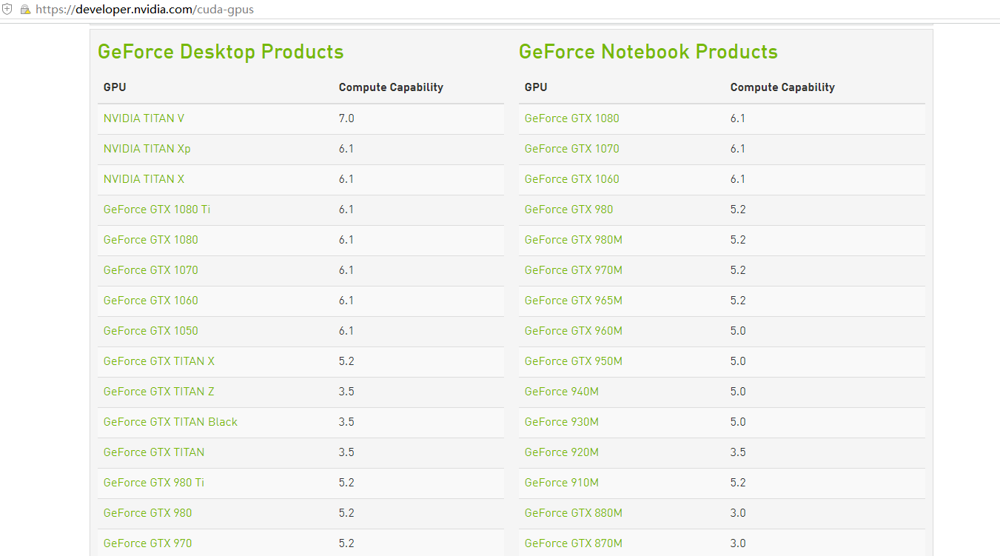1000x556 pixels.
Task: Click the tracking protection shield icon
Action: (8, 10)
